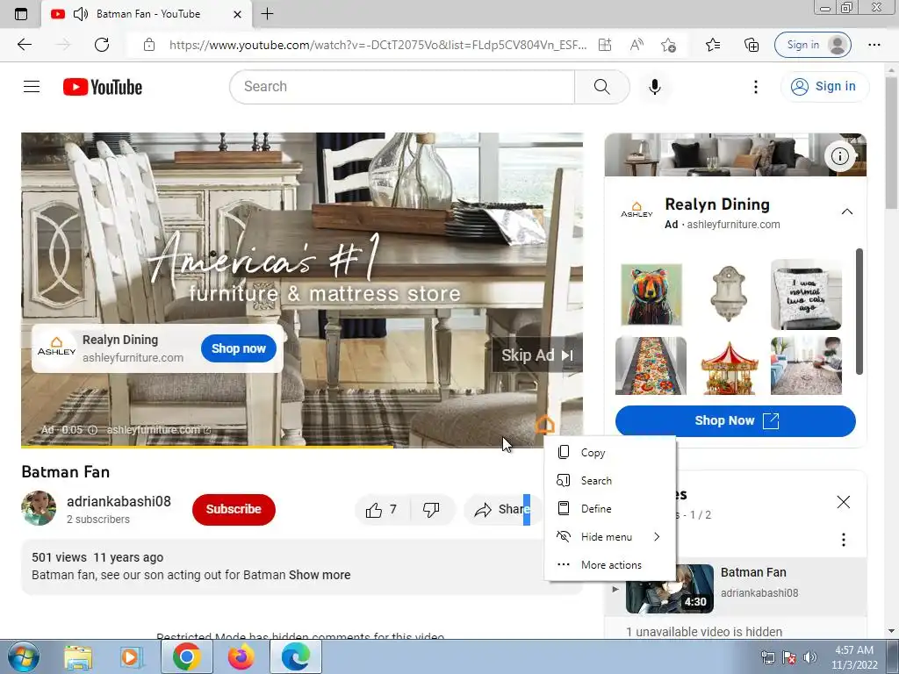Open YouTube settings three-dot menu
The height and width of the screenshot is (674, 899).
[756, 87]
